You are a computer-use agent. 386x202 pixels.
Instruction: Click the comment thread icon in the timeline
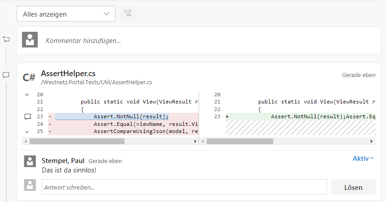(x=6, y=75)
